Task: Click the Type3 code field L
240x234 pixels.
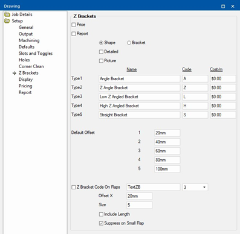Action: (195, 96)
